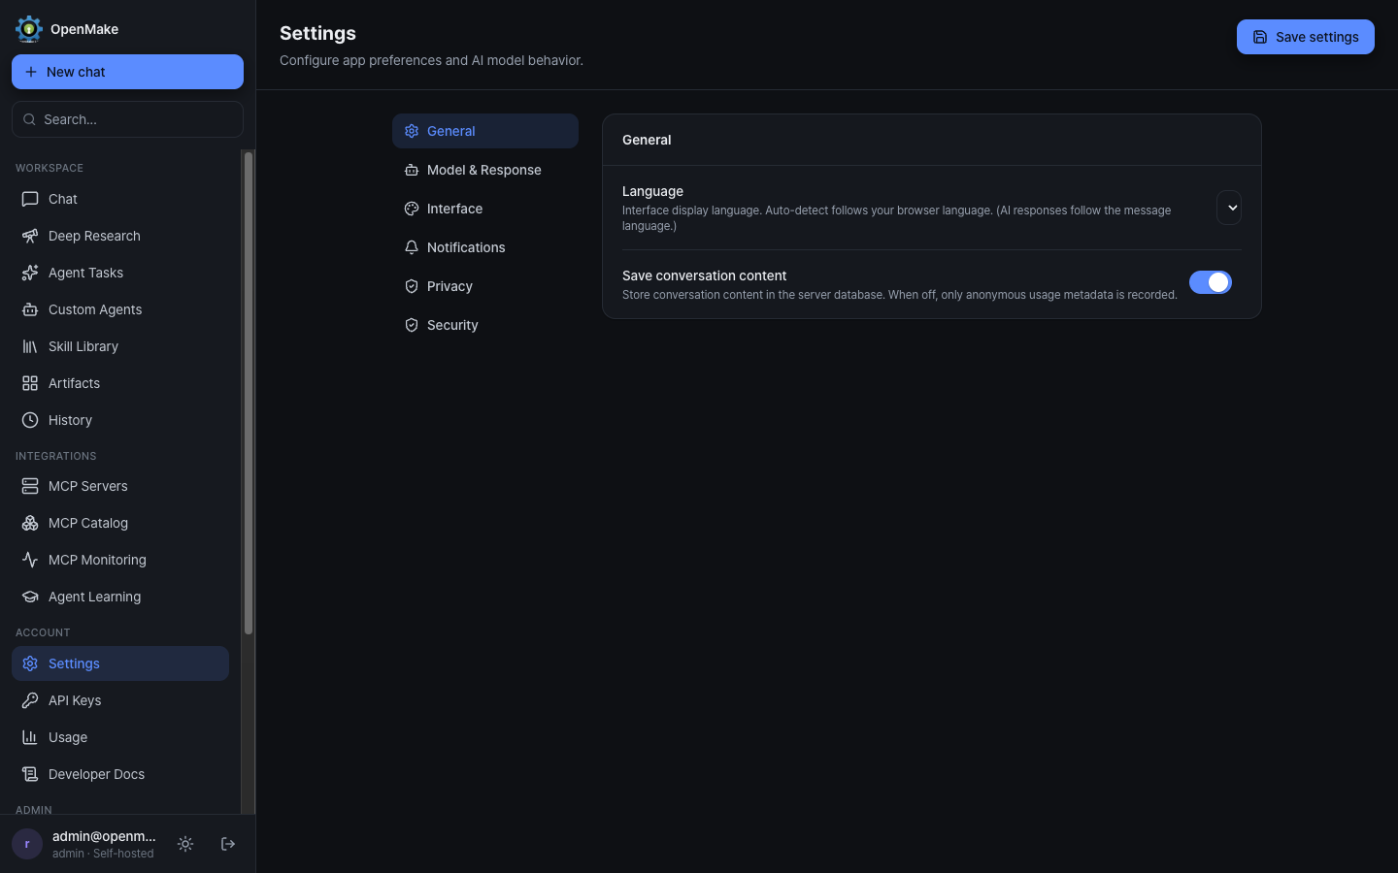Click the Search input field
Screen dimensions: 1398x873
(127, 119)
